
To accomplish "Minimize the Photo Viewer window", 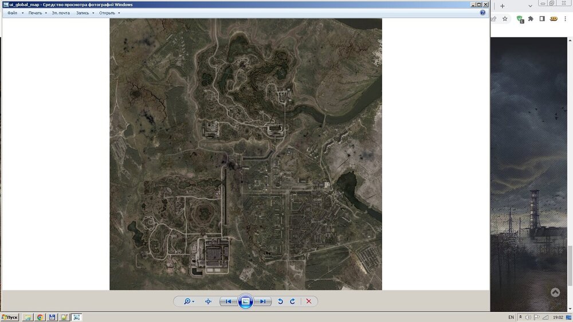I will [473, 5].
